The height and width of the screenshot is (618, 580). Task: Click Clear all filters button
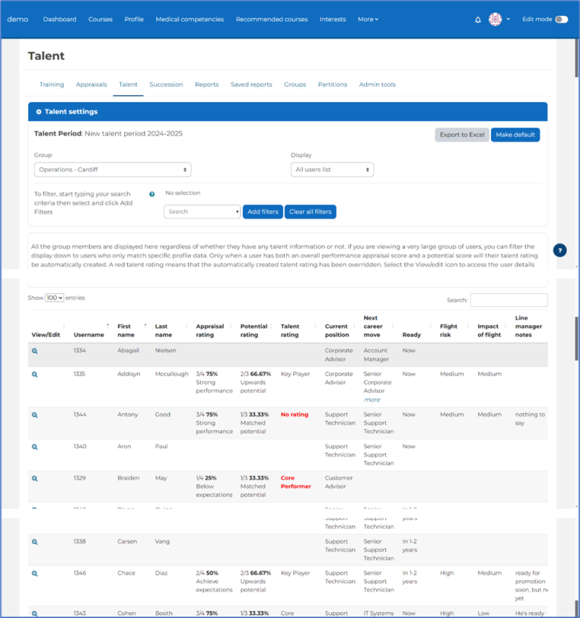[x=310, y=212]
